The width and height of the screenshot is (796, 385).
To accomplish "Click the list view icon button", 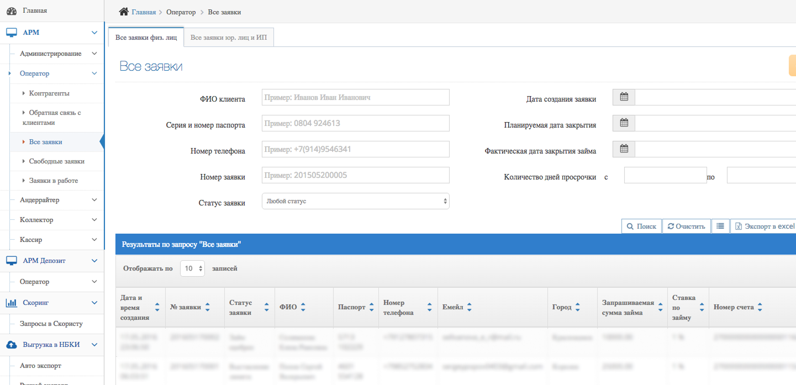I will coord(720,226).
